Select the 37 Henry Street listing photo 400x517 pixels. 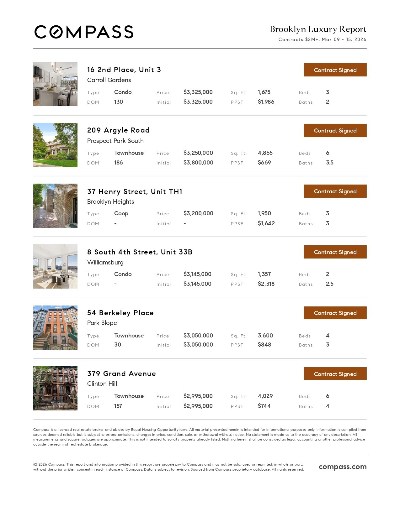coord(55,206)
